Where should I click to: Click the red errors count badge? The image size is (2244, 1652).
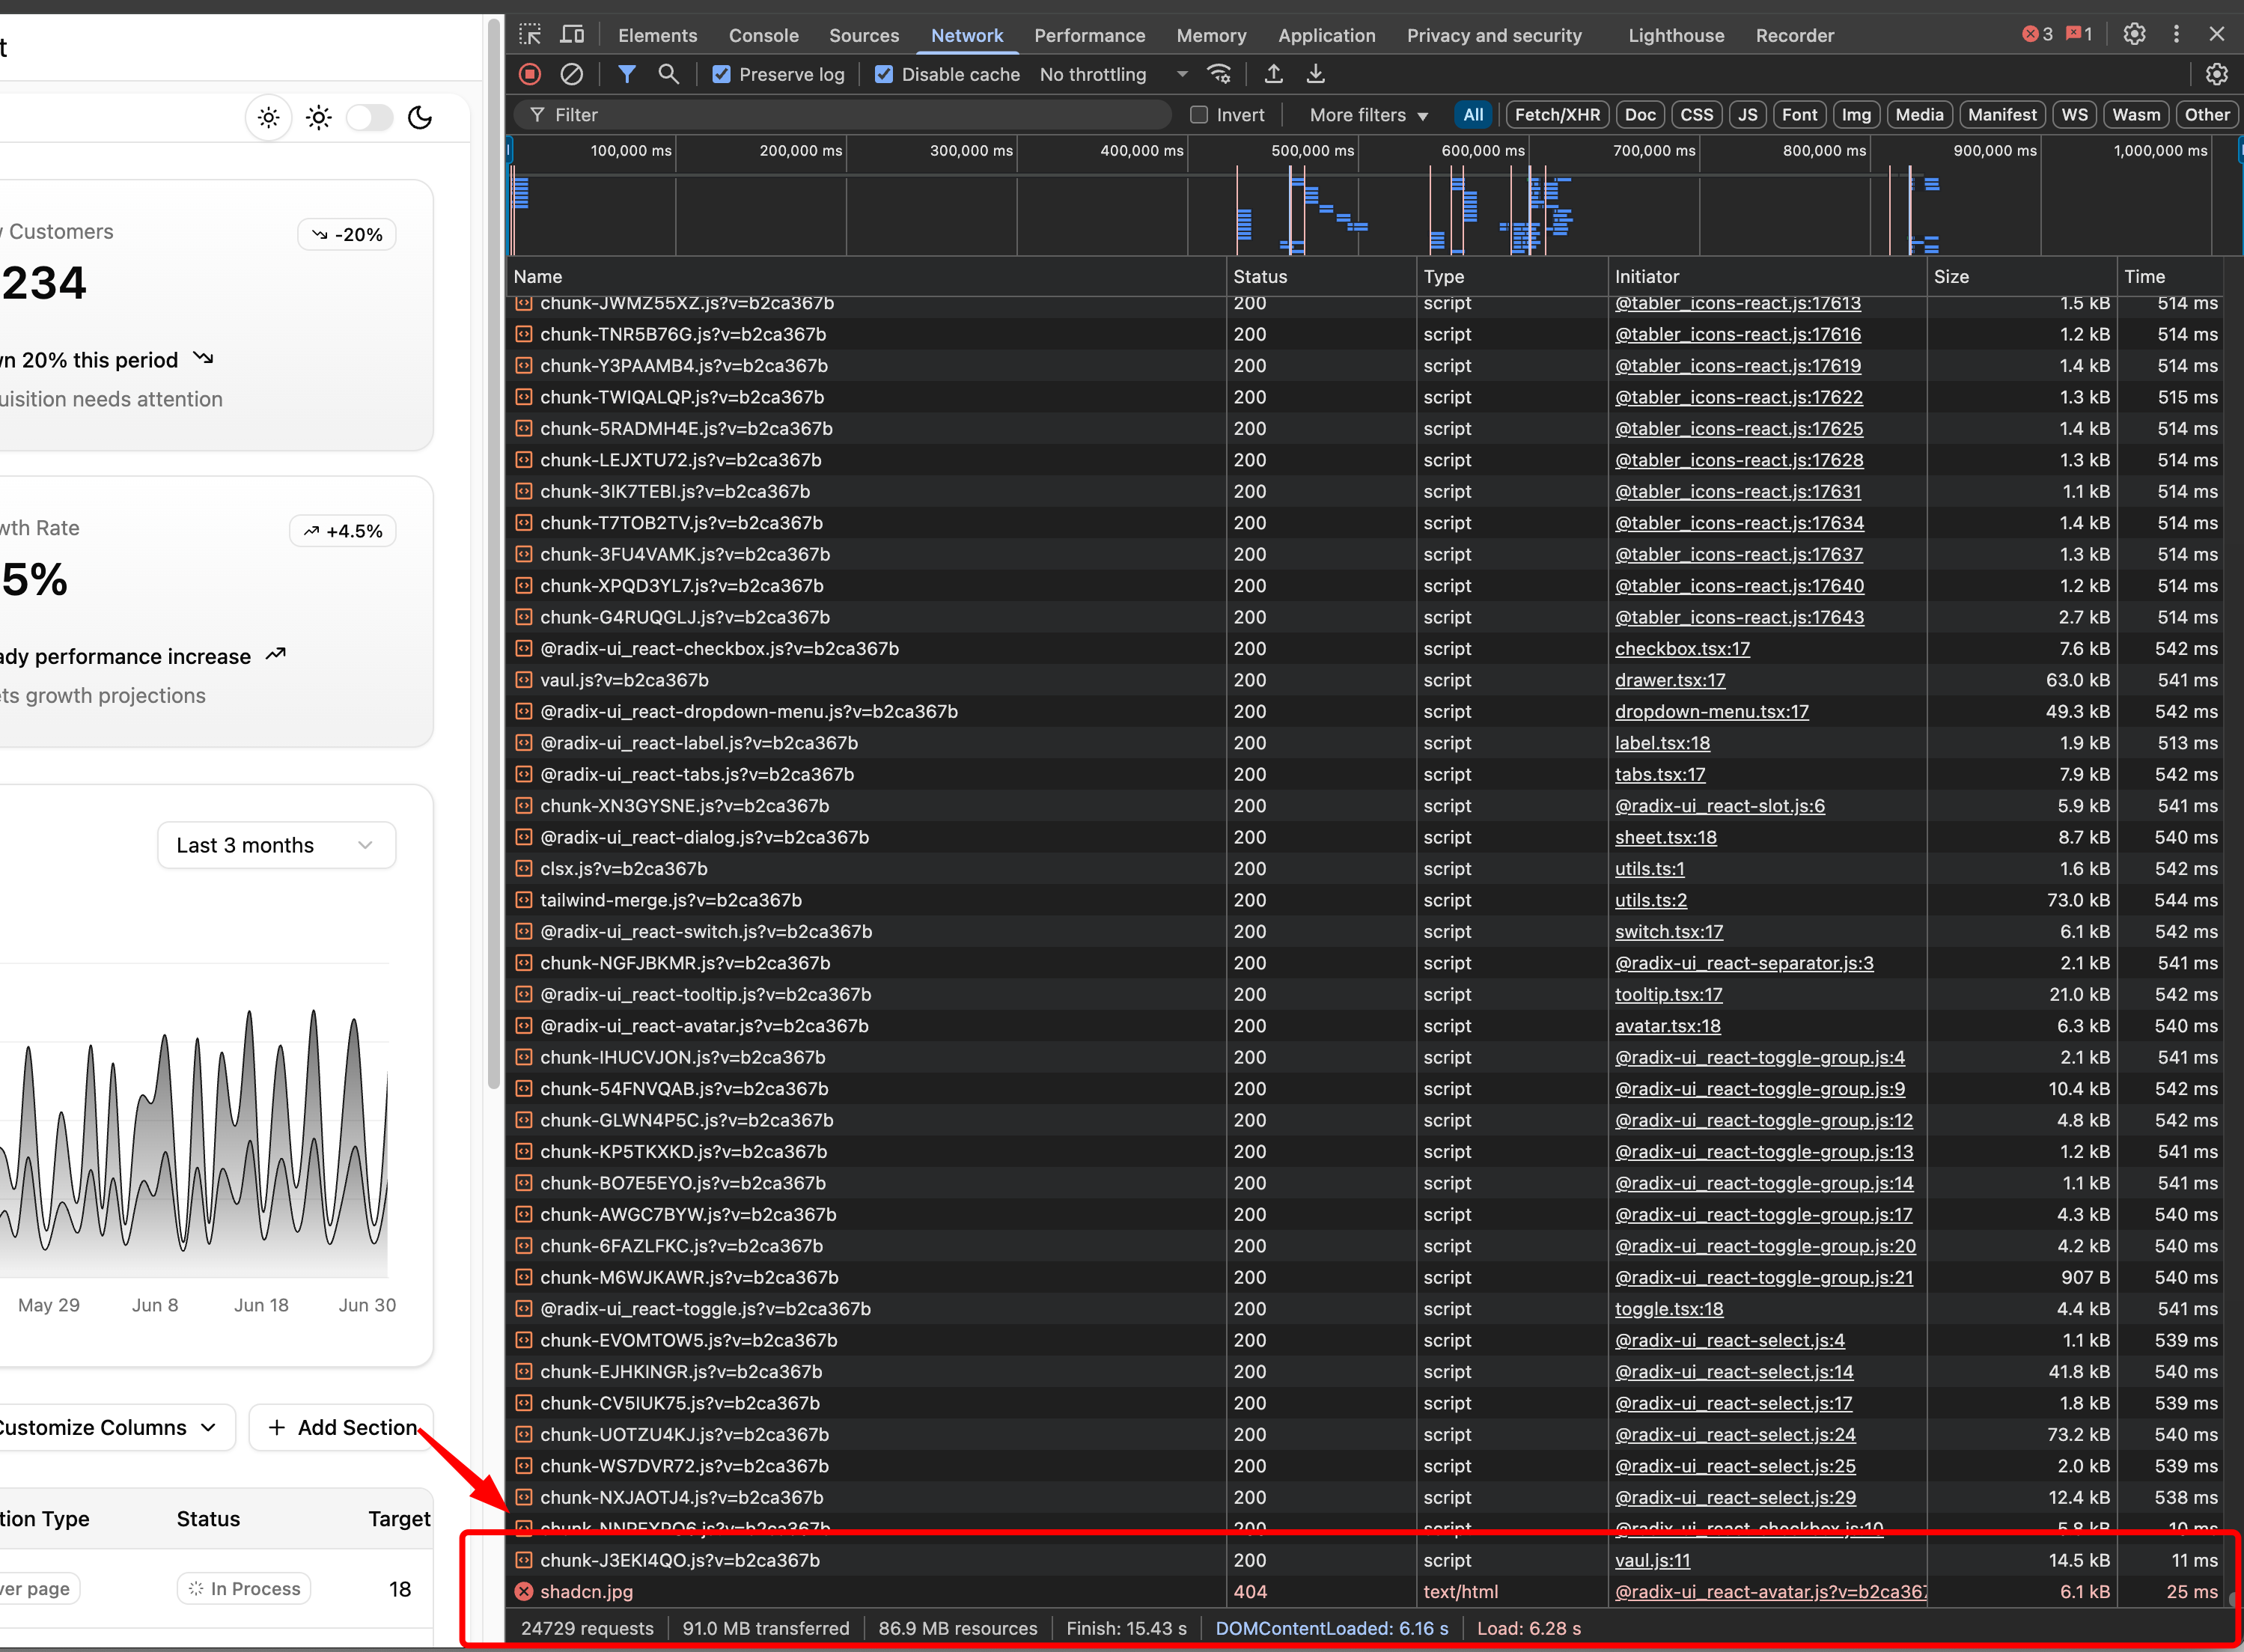(x=2037, y=34)
